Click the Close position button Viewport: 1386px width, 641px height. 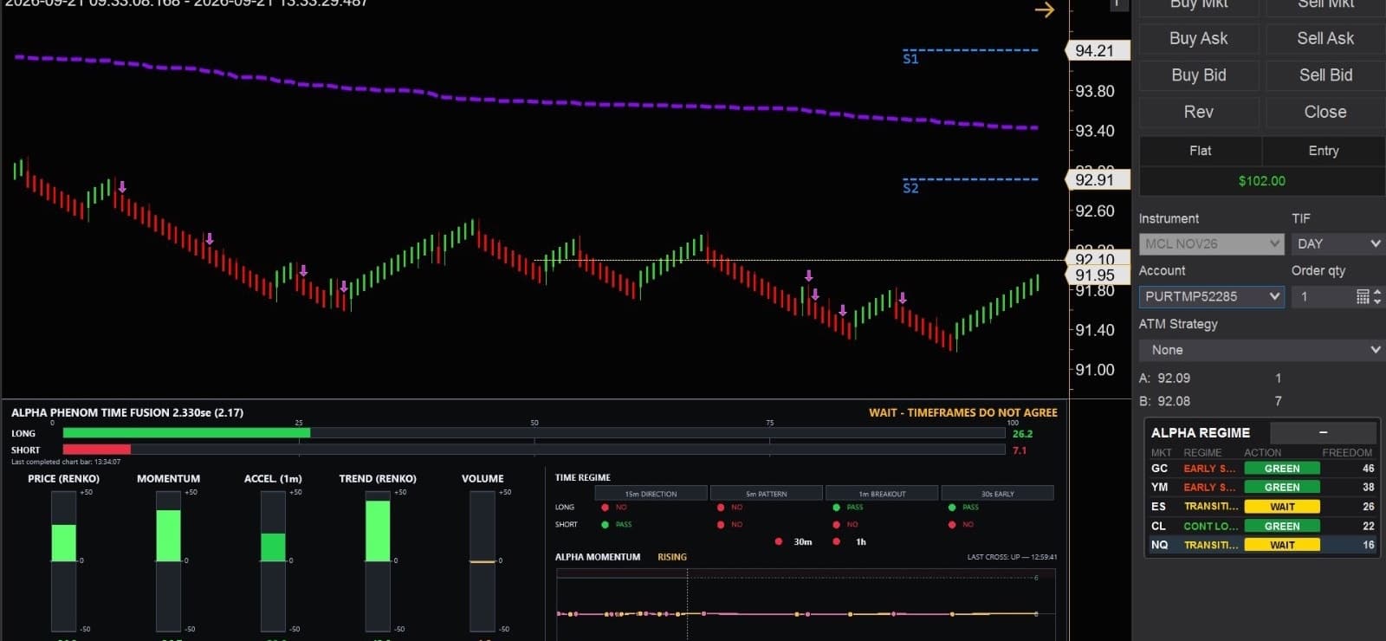1325,112
